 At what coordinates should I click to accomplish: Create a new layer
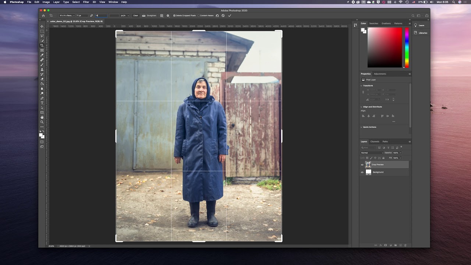pyautogui.click(x=400, y=245)
